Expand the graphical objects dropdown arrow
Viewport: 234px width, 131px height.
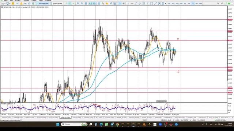click(165, 3)
